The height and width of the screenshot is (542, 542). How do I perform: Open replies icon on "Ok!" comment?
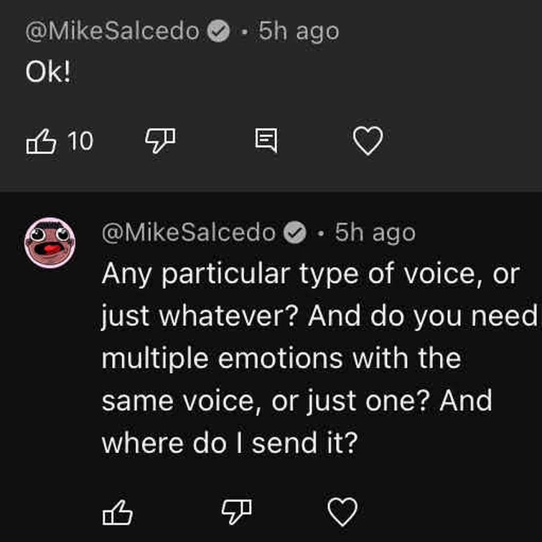click(x=265, y=143)
